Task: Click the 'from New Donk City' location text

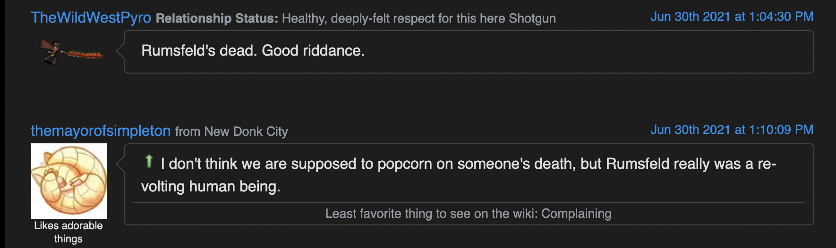Action: click(x=231, y=132)
